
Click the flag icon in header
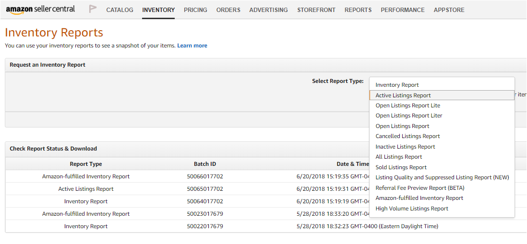(x=93, y=10)
